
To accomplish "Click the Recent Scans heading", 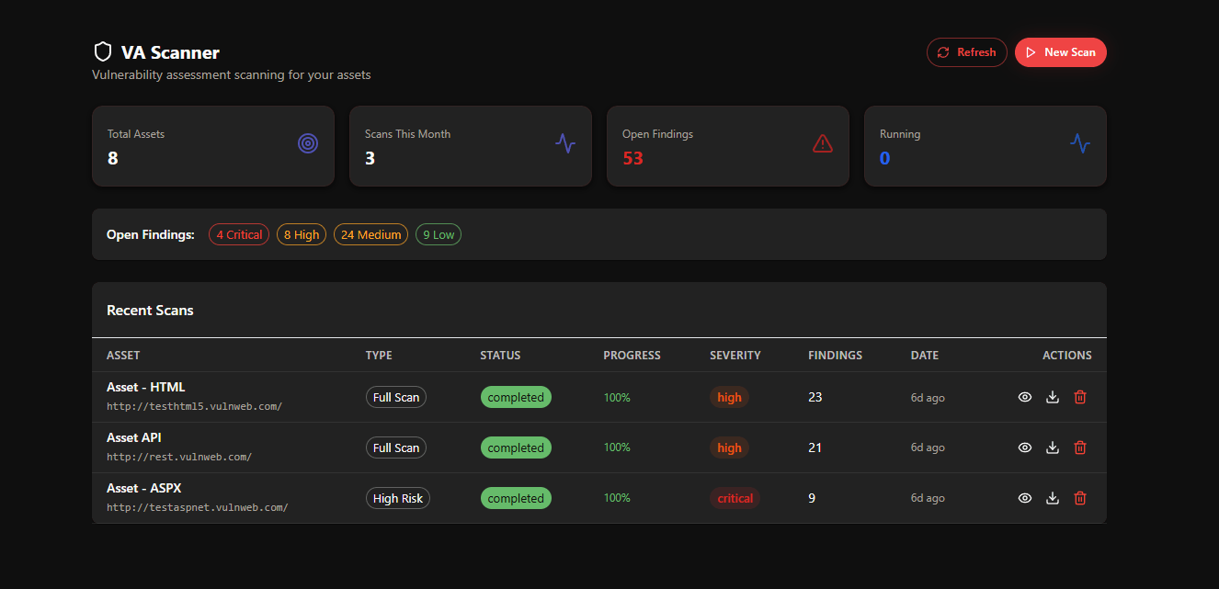I will click(x=150, y=311).
